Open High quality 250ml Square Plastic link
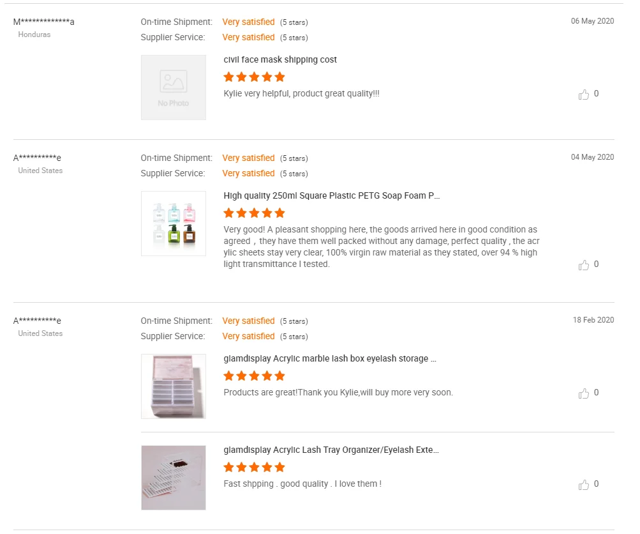This screenshot has height=534, width=640. (x=331, y=195)
